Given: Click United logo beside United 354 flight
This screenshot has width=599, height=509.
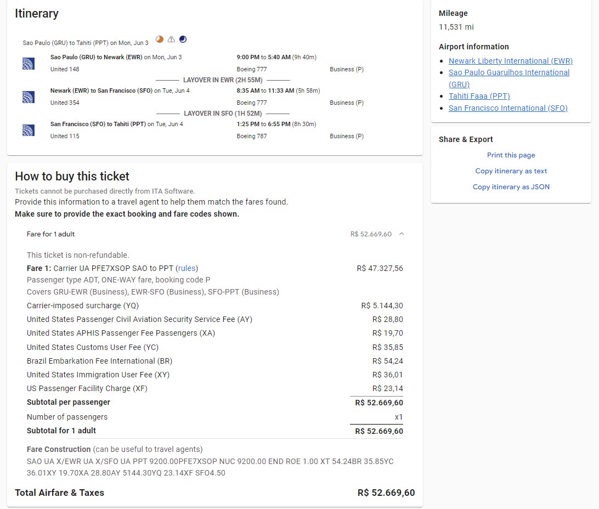Looking at the screenshot, I should 29,97.
